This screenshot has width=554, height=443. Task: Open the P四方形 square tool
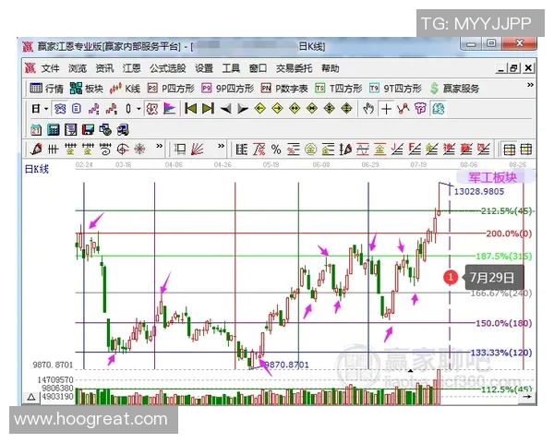pyautogui.click(x=169, y=89)
